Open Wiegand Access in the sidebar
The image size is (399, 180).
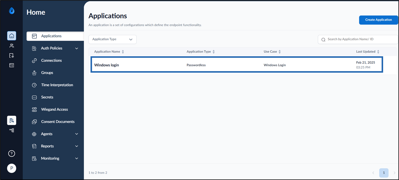[x=54, y=109]
